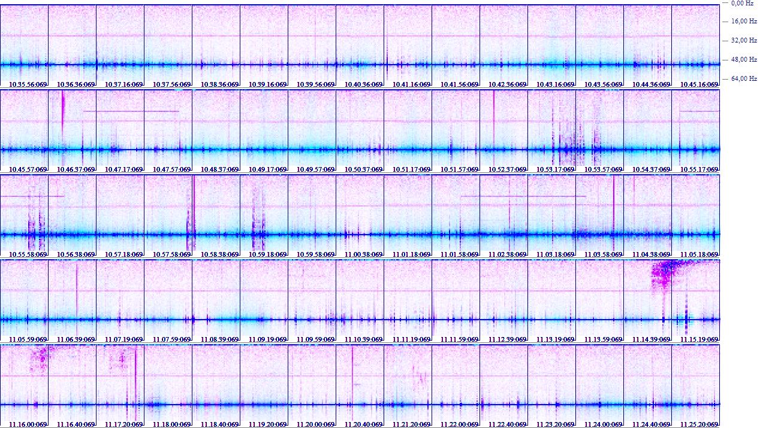This screenshot has height=428, width=781.
Task: Click the timestamp text 10.50.37:069
Action: pyautogui.click(x=364, y=170)
